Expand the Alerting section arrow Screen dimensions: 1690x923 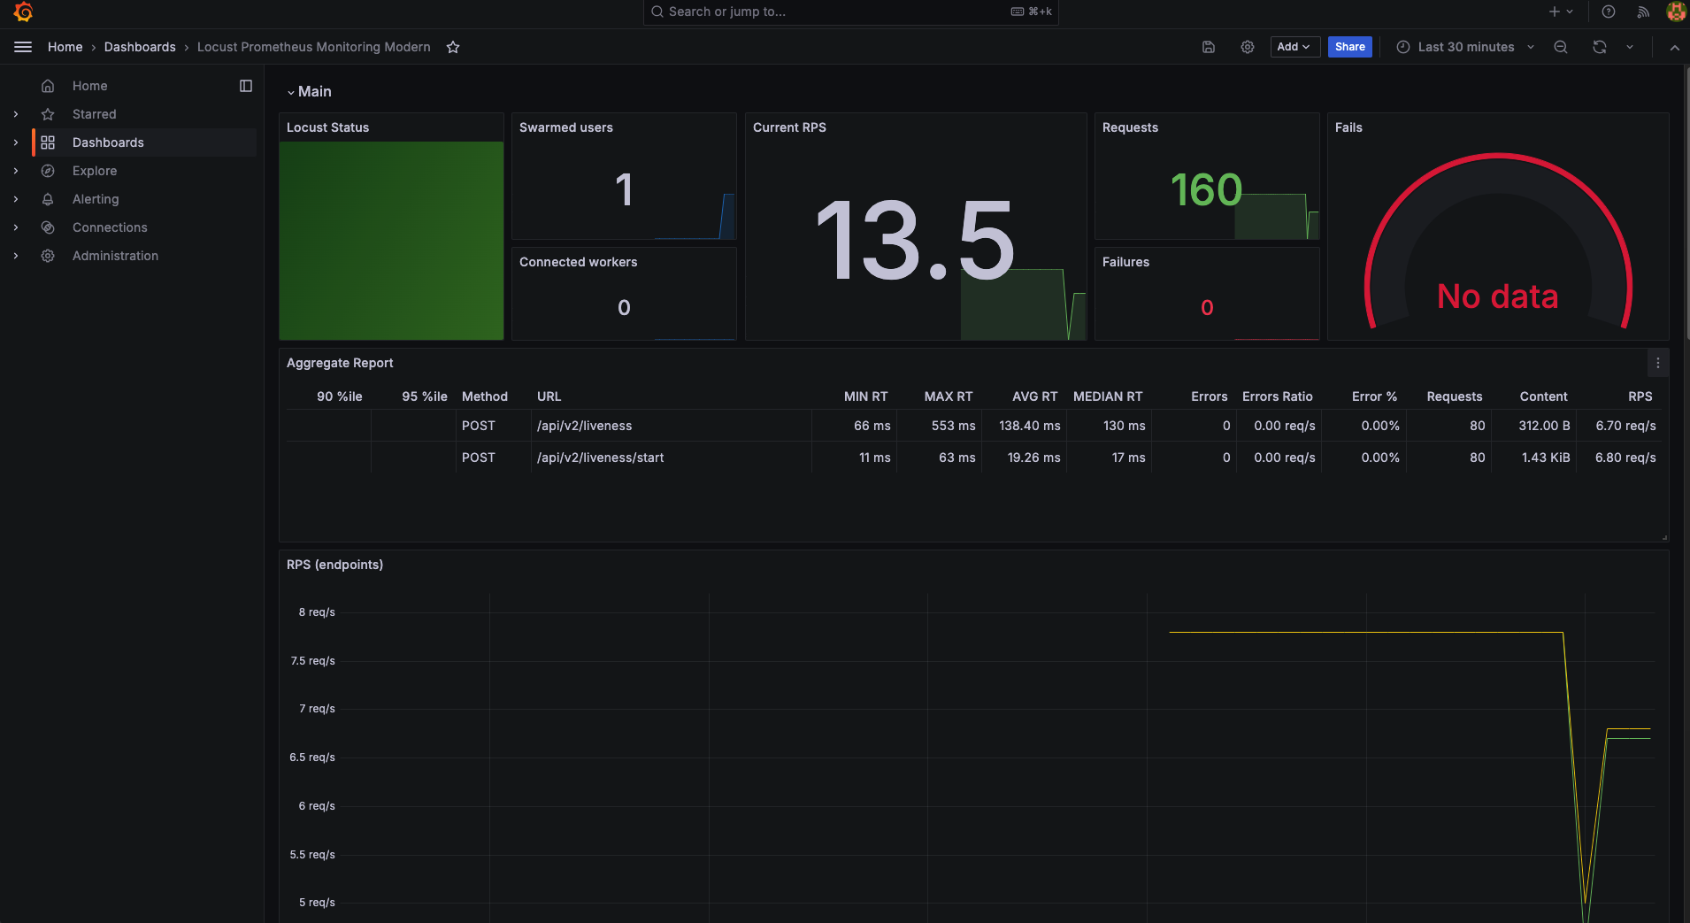coord(16,199)
